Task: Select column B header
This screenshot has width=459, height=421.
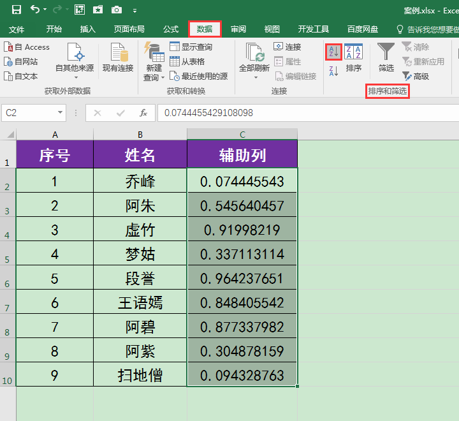Action: coord(140,135)
